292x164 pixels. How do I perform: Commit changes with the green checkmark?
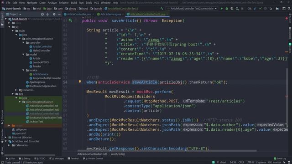pyautogui.click(x=260, y=9)
